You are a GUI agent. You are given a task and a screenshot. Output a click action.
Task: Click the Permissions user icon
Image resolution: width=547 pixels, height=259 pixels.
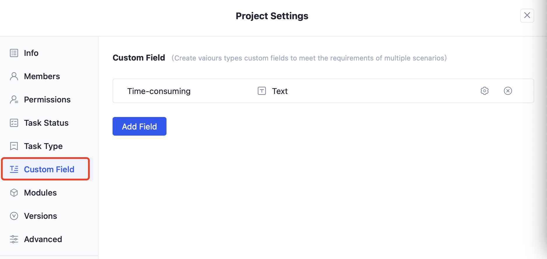tap(14, 99)
